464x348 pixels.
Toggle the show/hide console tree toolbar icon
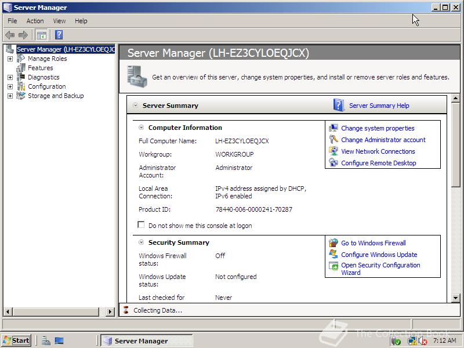(41, 35)
